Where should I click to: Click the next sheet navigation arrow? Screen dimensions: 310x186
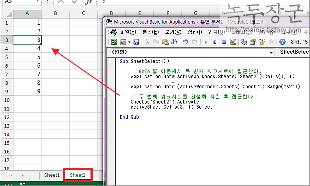[x=22, y=175]
